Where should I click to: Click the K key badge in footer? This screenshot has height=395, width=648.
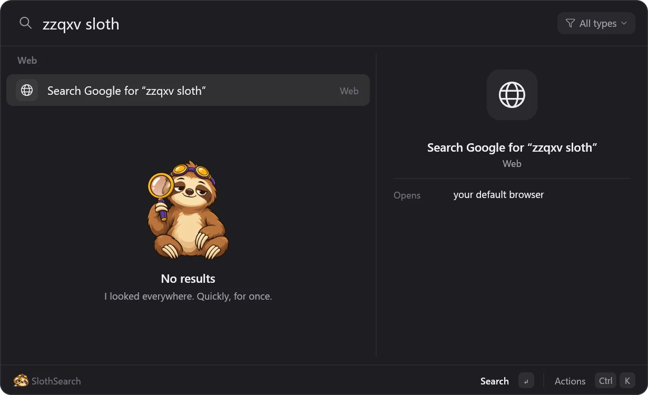click(x=627, y=381)
